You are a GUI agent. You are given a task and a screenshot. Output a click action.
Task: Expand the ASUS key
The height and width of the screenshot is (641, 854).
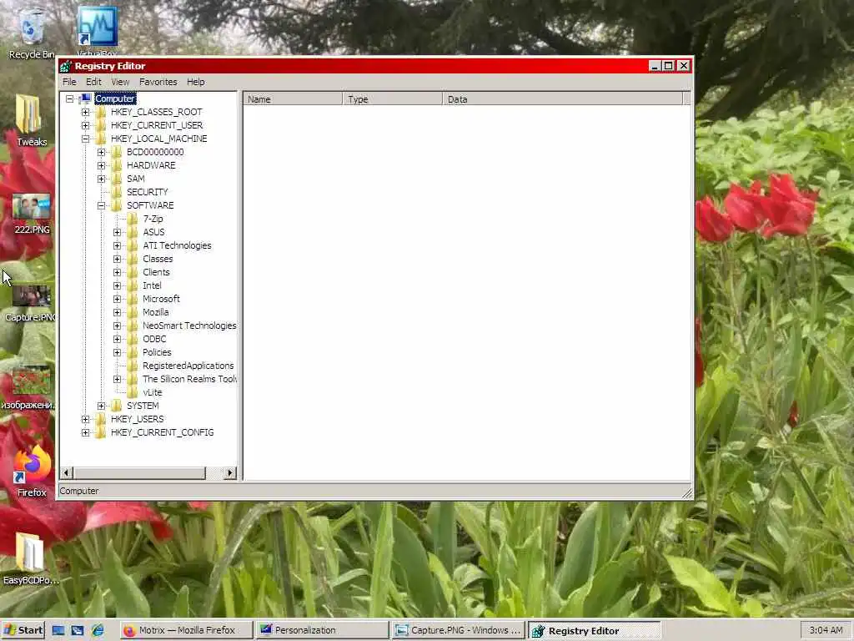pyautogui.click(x=117, y=232)
